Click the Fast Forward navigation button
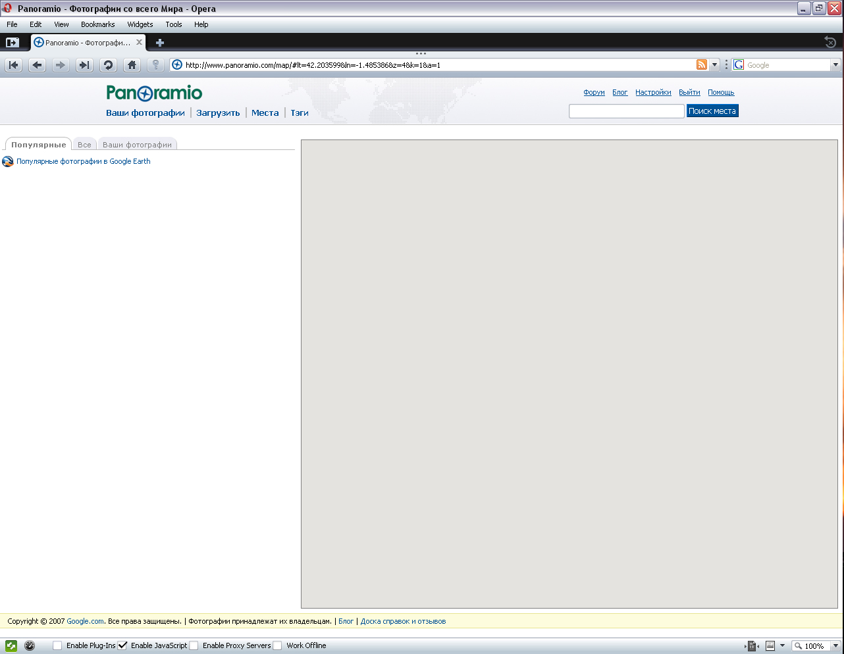Image resolution: width=844 pixels, height=654 pixels. 84,65
